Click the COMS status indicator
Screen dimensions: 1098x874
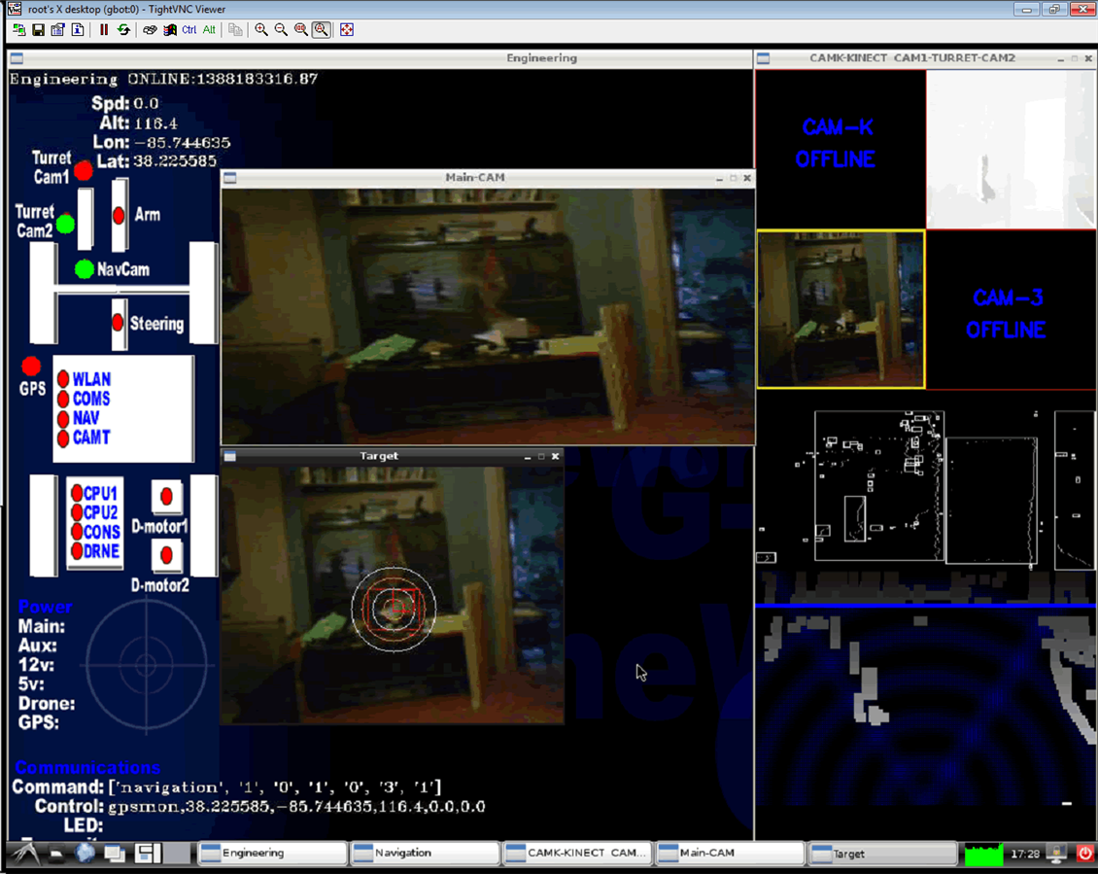(63, 399)
